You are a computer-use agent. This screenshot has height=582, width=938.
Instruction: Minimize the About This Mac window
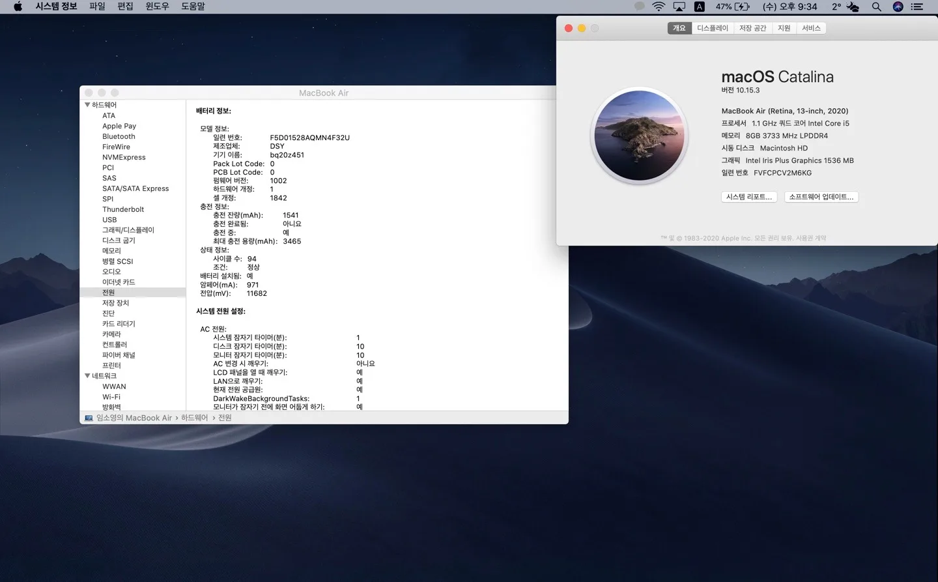pos(582,28)
